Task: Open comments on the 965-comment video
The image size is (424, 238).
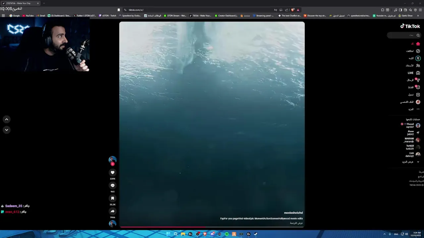Action: pos(113,185)
